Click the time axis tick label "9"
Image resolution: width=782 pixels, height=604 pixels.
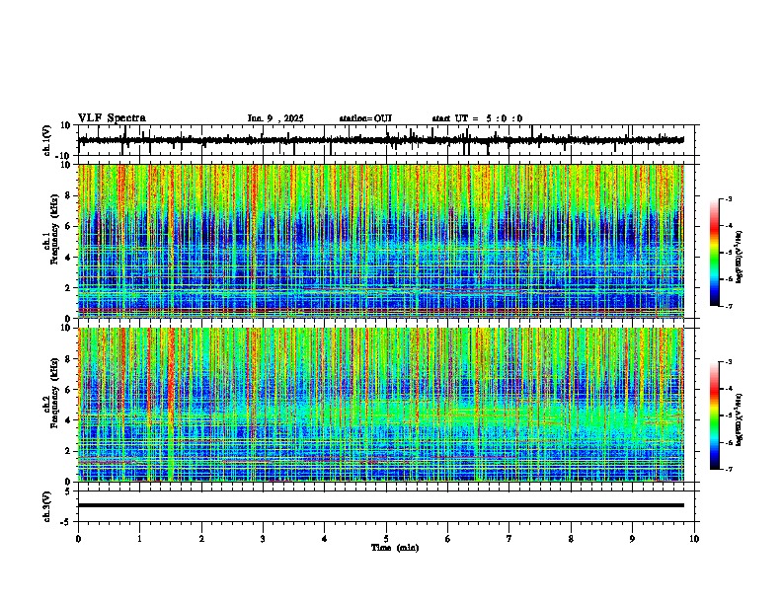tap(632, 539)
